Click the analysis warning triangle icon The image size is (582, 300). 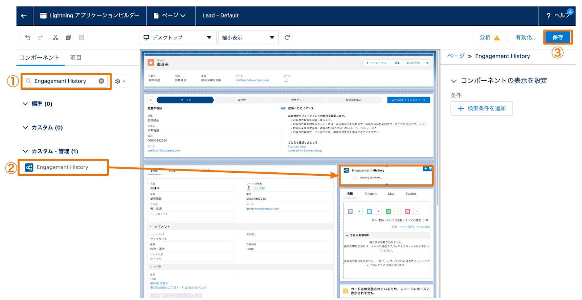[x=497, y=38]
